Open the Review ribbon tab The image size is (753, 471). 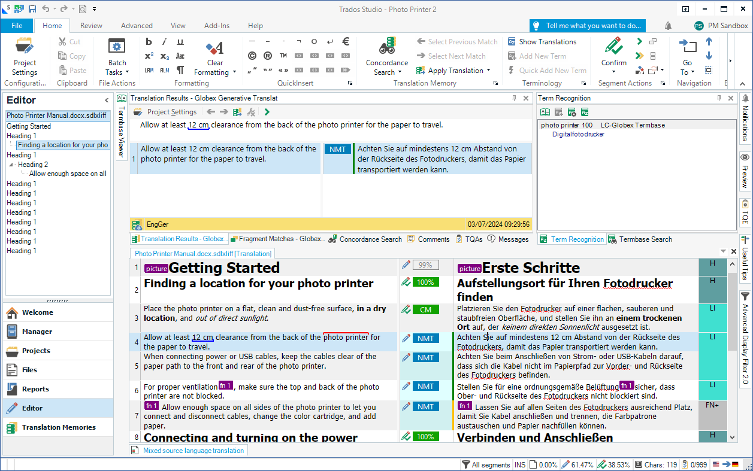[91, 26]
